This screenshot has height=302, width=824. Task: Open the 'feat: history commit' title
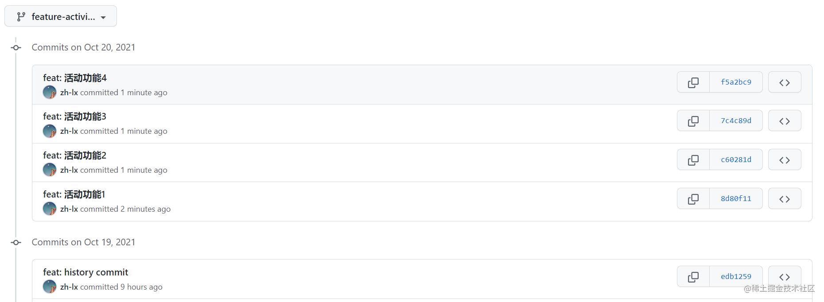86,272
